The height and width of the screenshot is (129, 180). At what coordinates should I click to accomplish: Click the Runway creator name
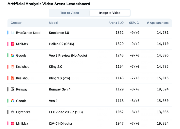[22, 89]
